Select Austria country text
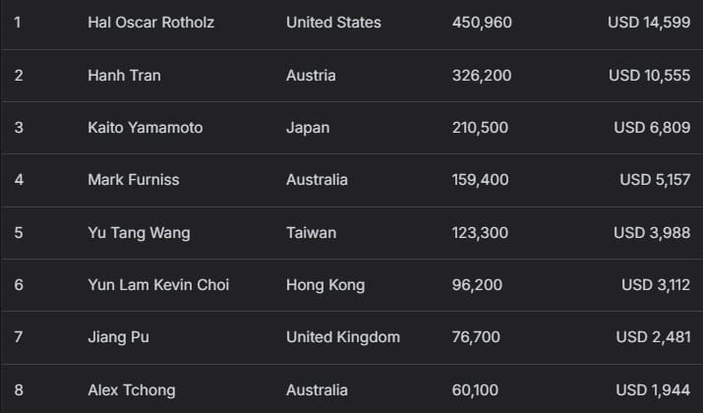Viewport: 703px width, 413px height. (311, 75)
